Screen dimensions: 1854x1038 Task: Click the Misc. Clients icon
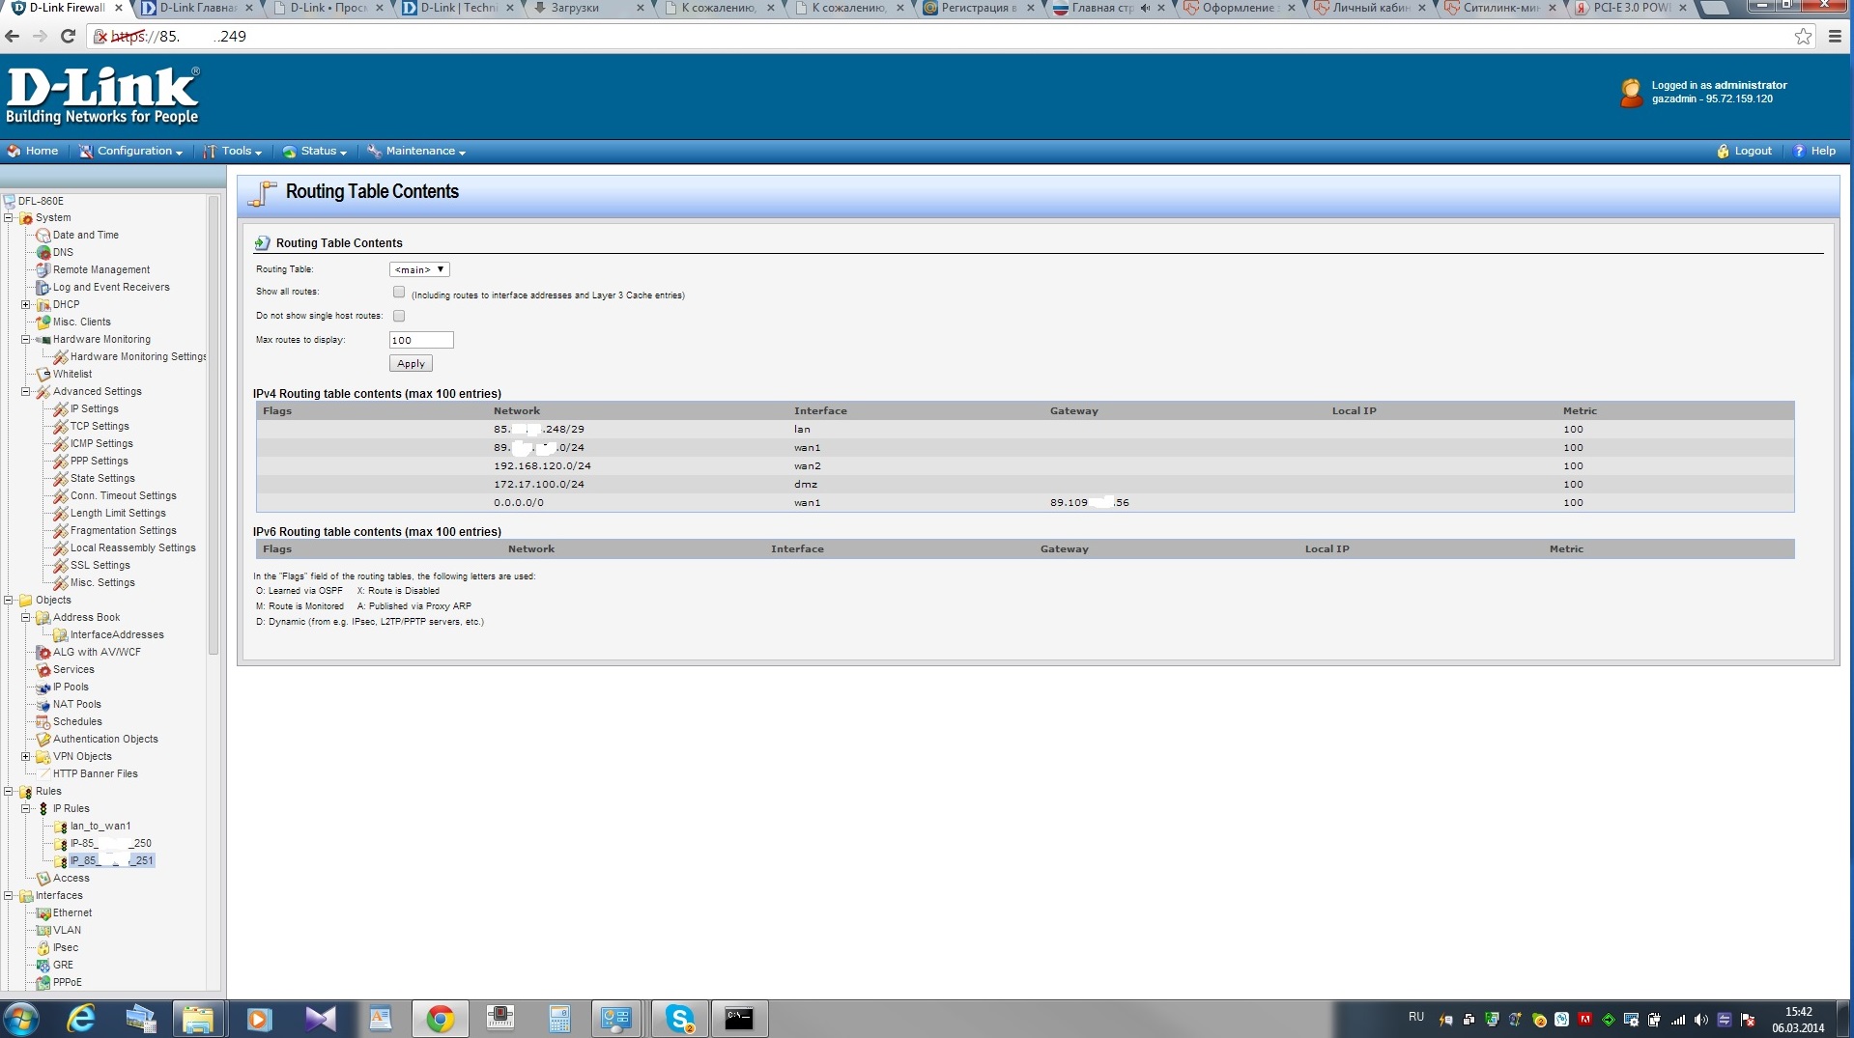(x=43, y=323)
